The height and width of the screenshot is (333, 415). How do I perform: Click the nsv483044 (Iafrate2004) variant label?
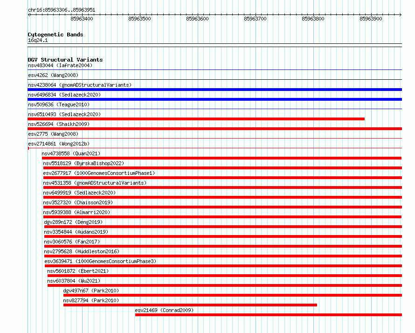(x=60, y=65)
